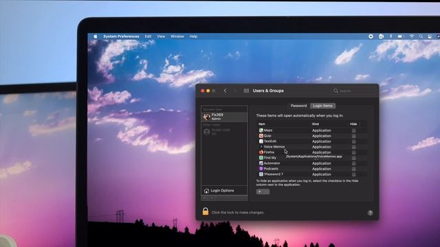Select the Automator row name
The width and height of the screenshot is (440, 247).
pos(272,163)
